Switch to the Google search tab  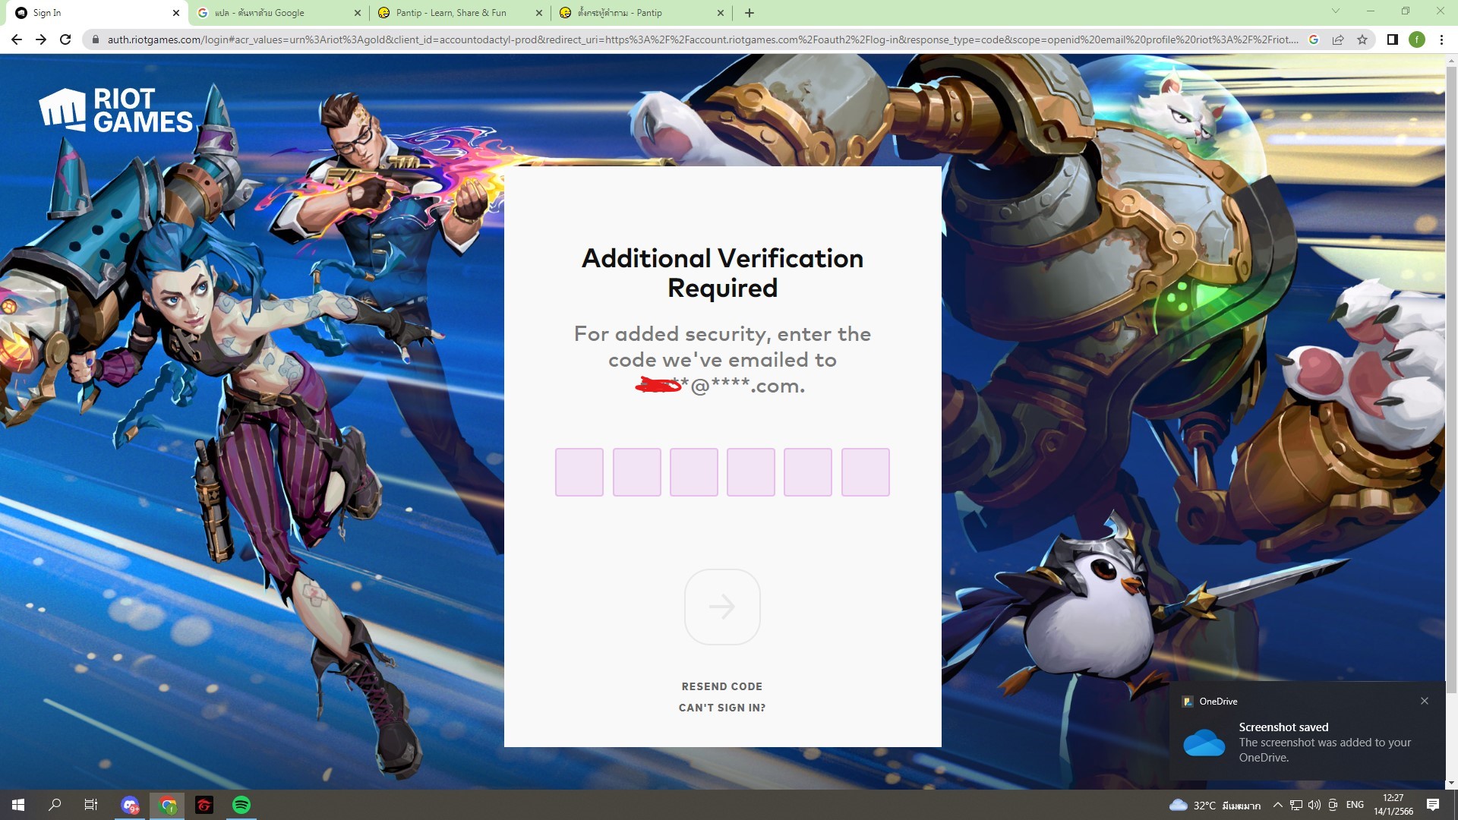pyautogui.click(x=277, y=13)
